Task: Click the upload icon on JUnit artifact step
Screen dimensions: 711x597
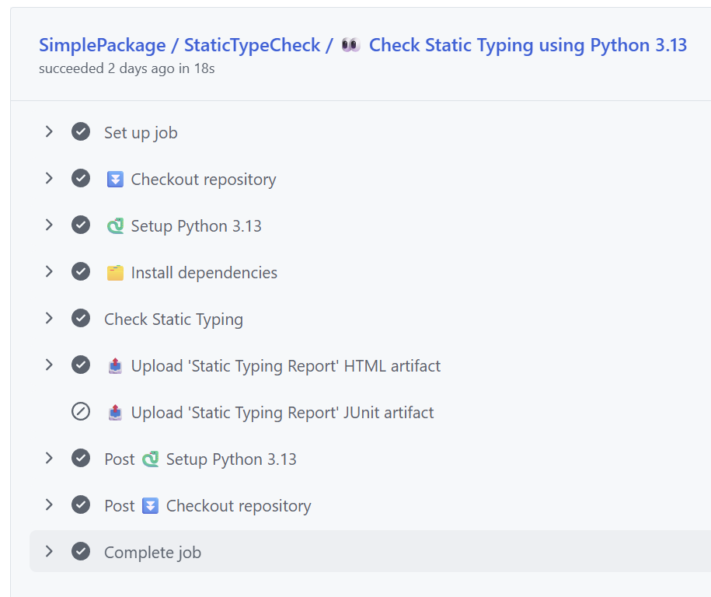Action: [115, 413]
